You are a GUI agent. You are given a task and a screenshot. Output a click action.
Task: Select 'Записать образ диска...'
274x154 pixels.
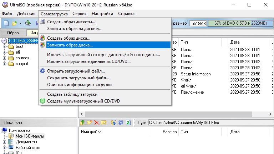(105, 45)
